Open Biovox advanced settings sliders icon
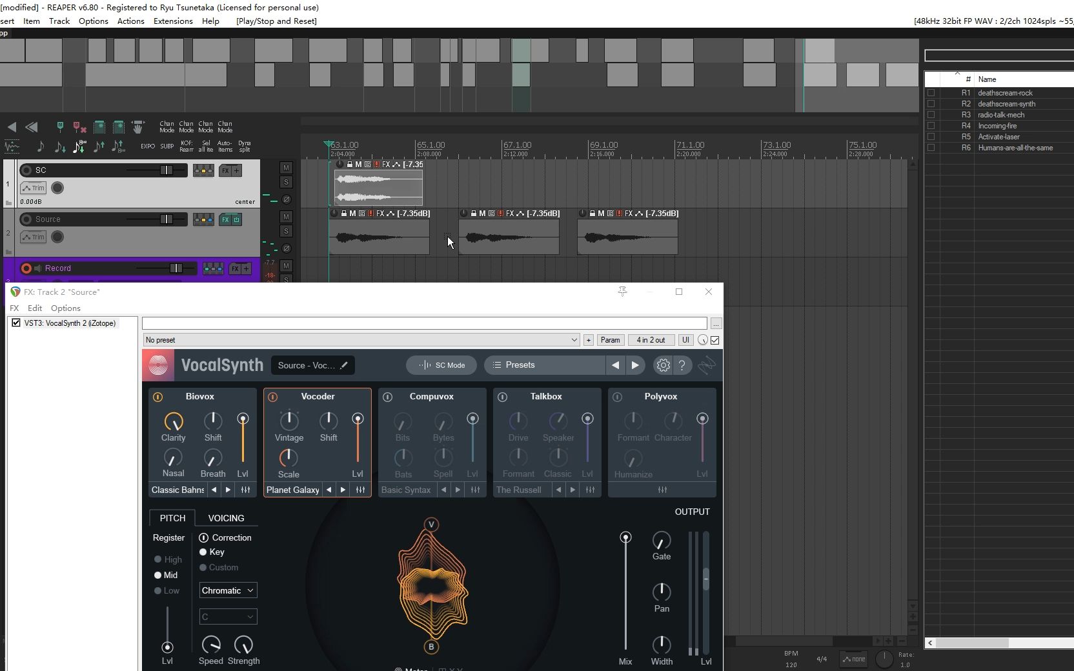This screenshot has height=671, width=1074. tap(245, 490)
